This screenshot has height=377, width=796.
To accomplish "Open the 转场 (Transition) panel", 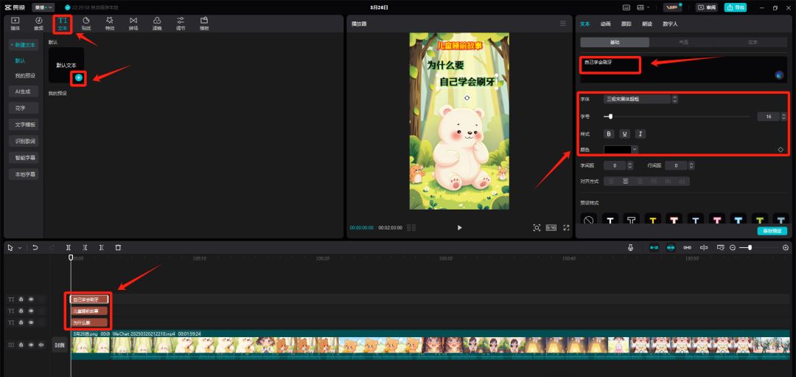I will (133, 23).
